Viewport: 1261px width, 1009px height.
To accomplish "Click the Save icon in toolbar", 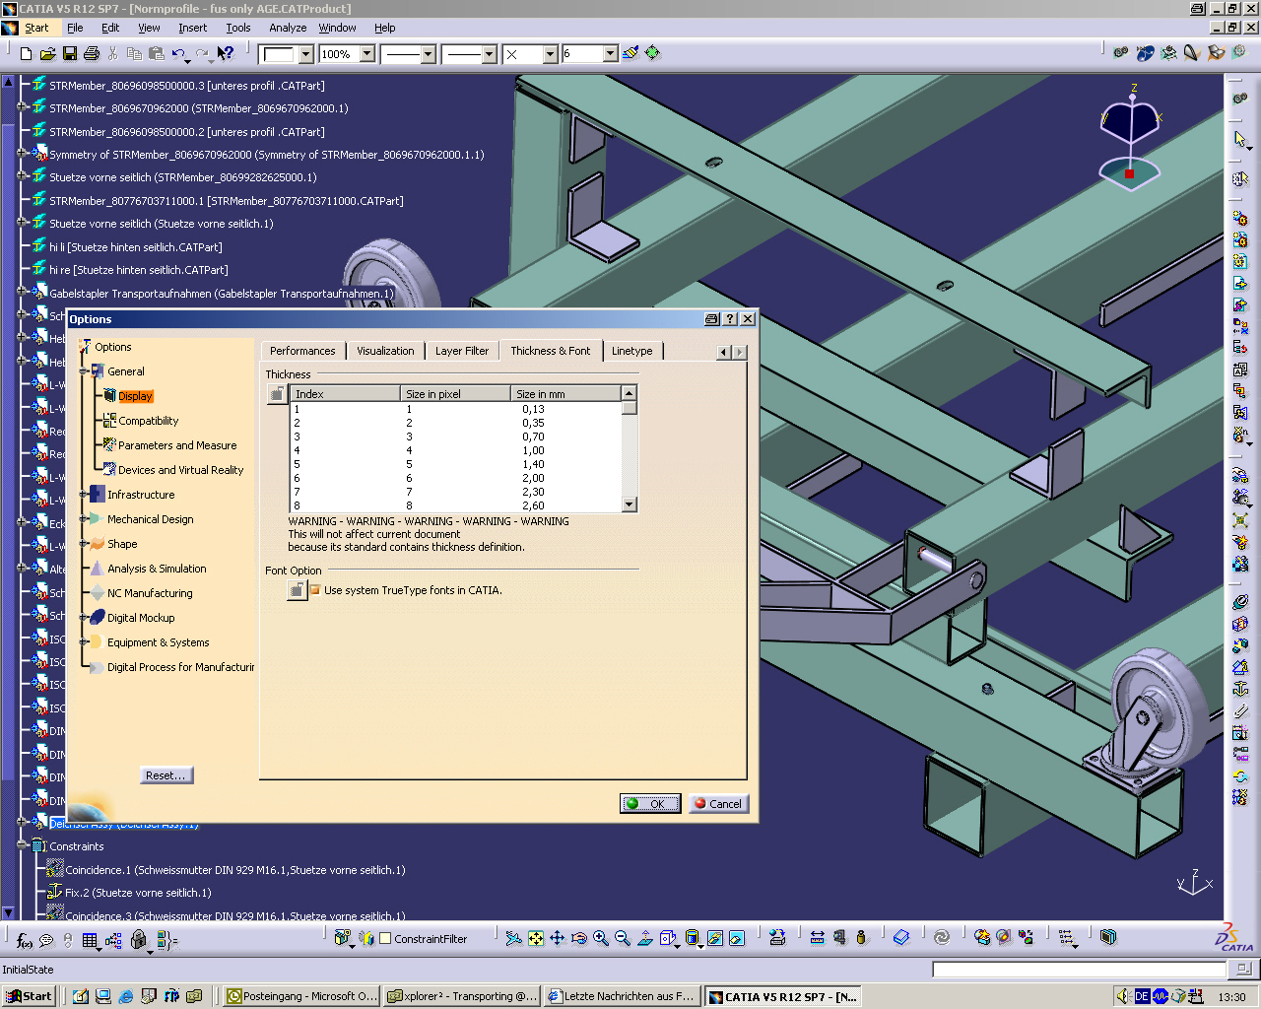I will [x=70, y=53].
